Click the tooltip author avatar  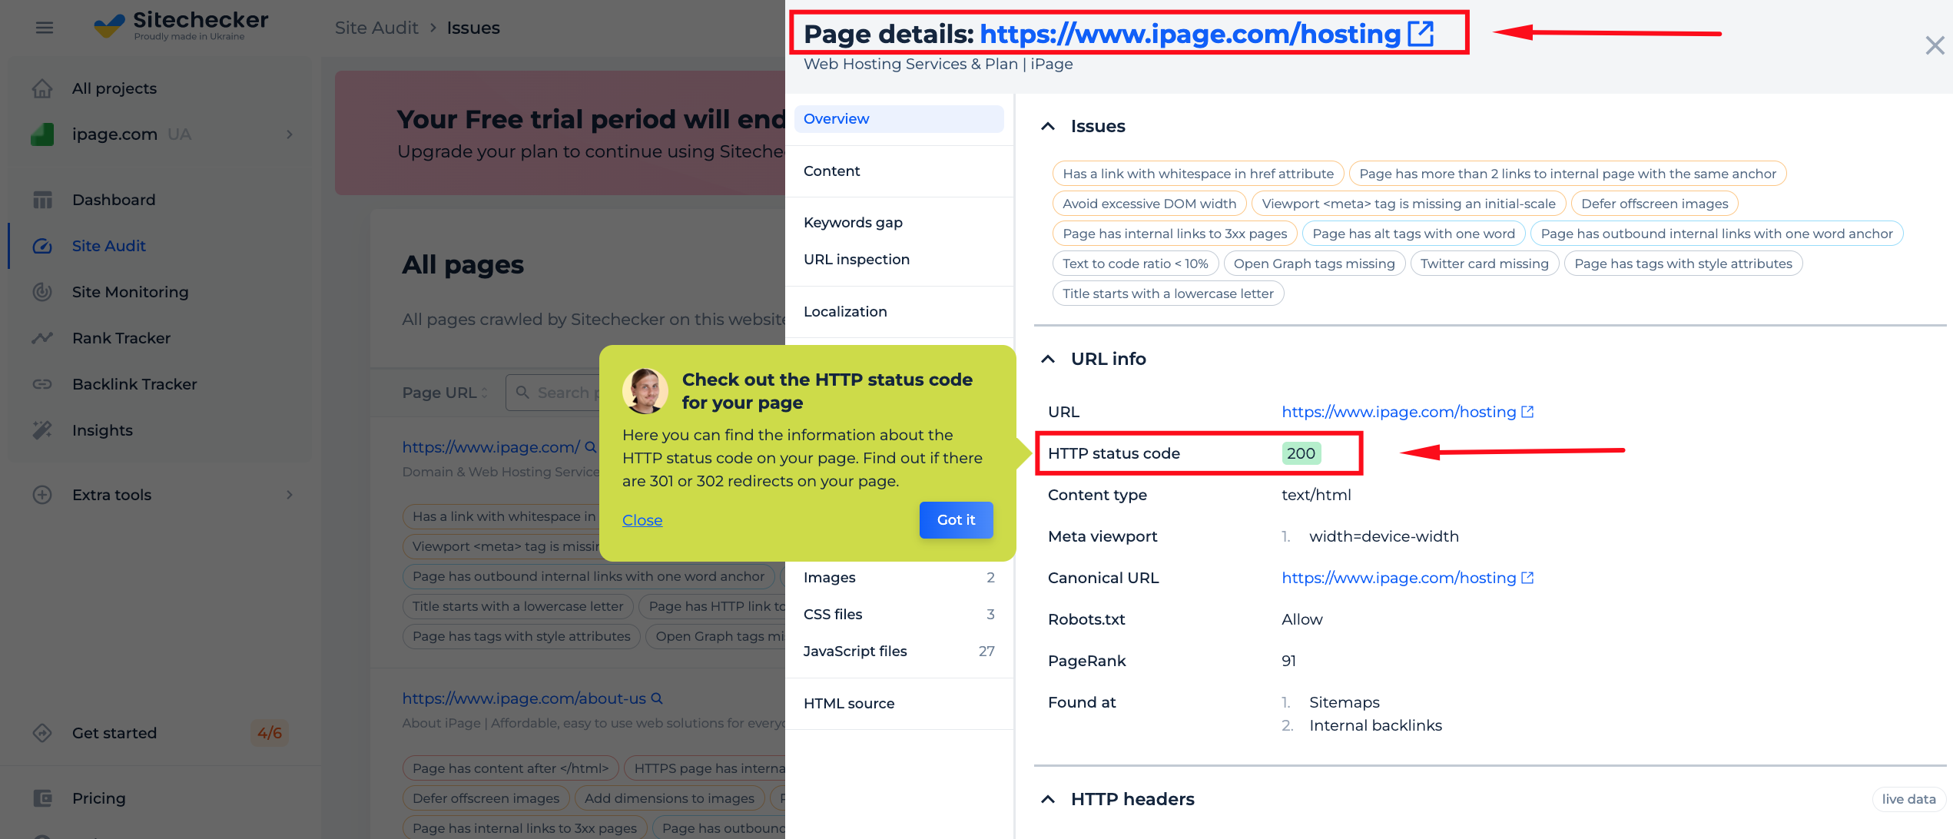(x=645, y=390)
